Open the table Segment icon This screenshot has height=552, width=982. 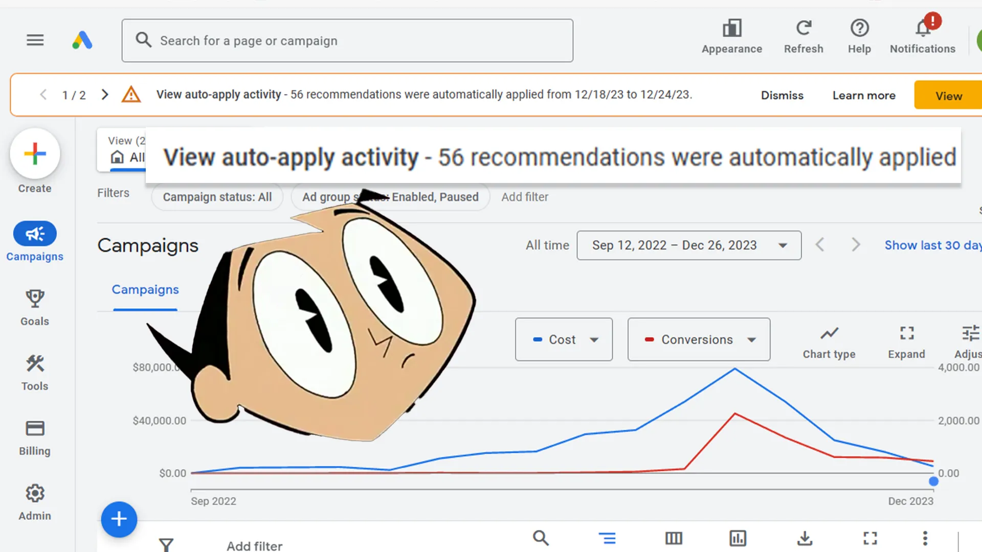(607, 538)
